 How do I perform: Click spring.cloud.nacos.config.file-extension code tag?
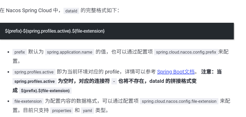click(179, 101)
